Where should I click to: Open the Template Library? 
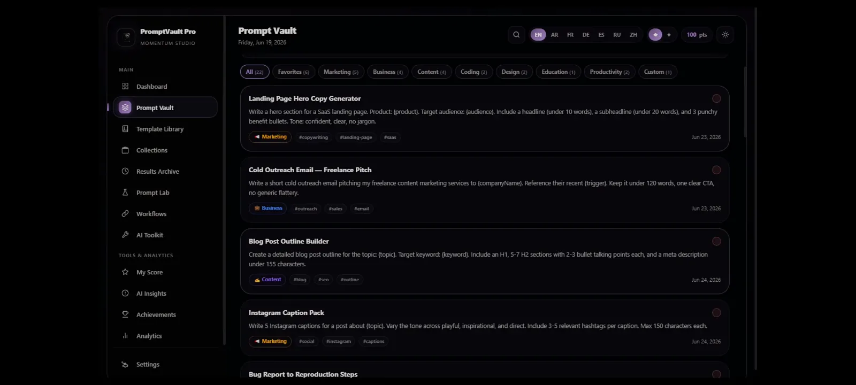click(165, 129)
